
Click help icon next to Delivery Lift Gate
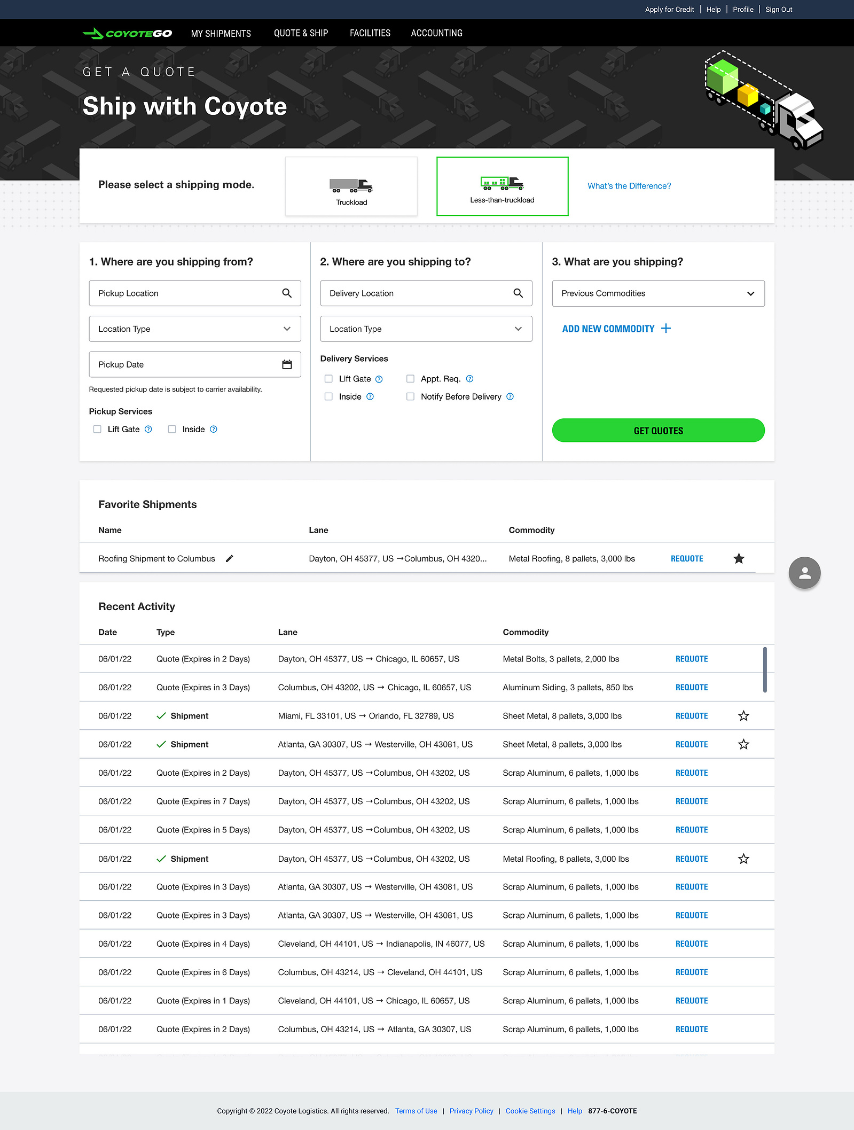pyautogui.click(x=379, y=379)
